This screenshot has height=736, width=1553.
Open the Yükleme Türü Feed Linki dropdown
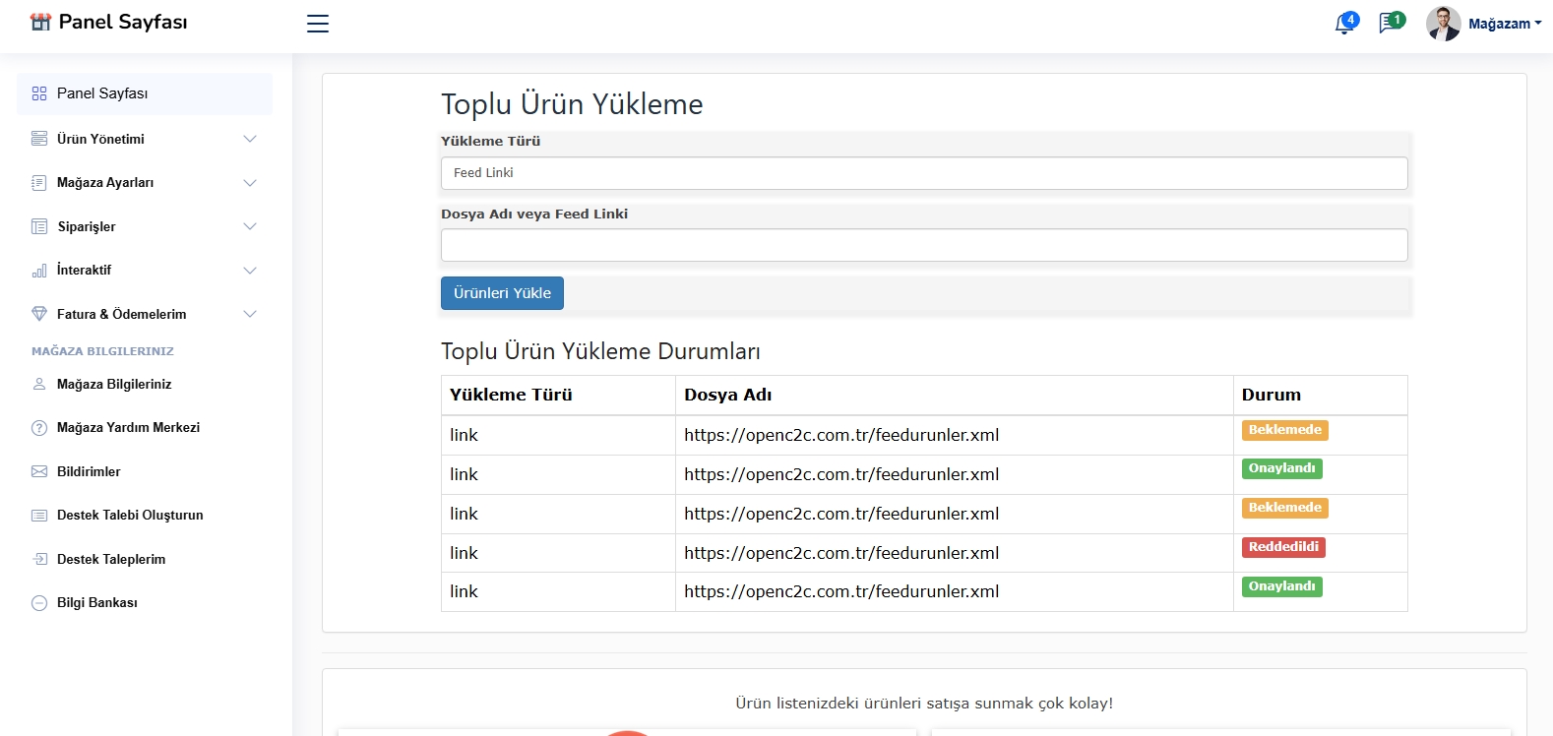pyautogui.click(x=924, y=173)
